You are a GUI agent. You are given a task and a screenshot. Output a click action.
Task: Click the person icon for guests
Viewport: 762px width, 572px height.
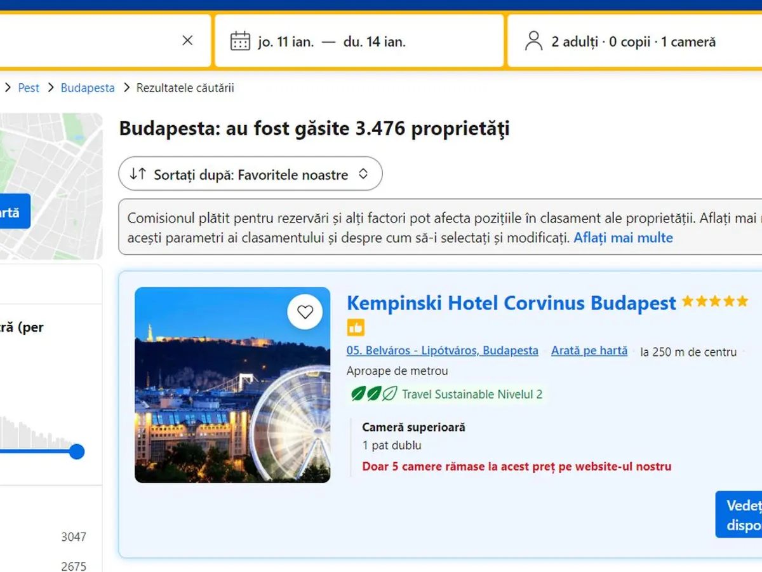click(x=533, y=41)
